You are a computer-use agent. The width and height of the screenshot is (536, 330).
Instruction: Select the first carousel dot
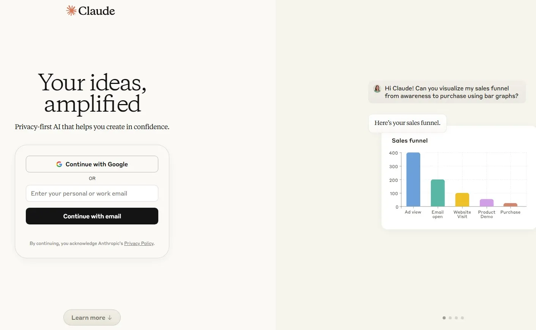(x=444, y=318)
